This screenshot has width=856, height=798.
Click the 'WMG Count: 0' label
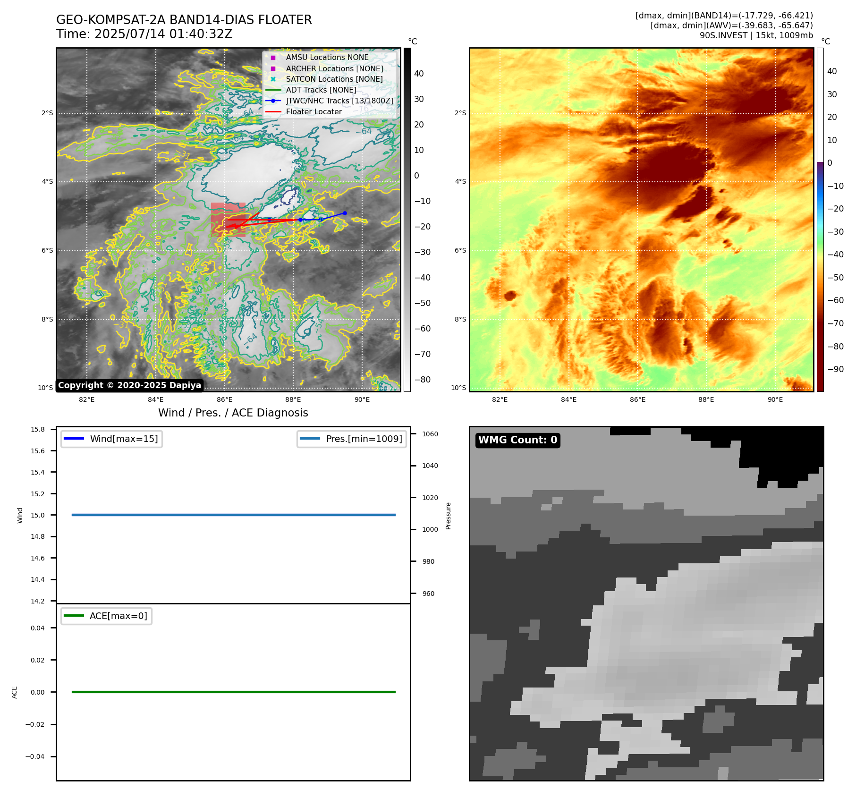518,440
